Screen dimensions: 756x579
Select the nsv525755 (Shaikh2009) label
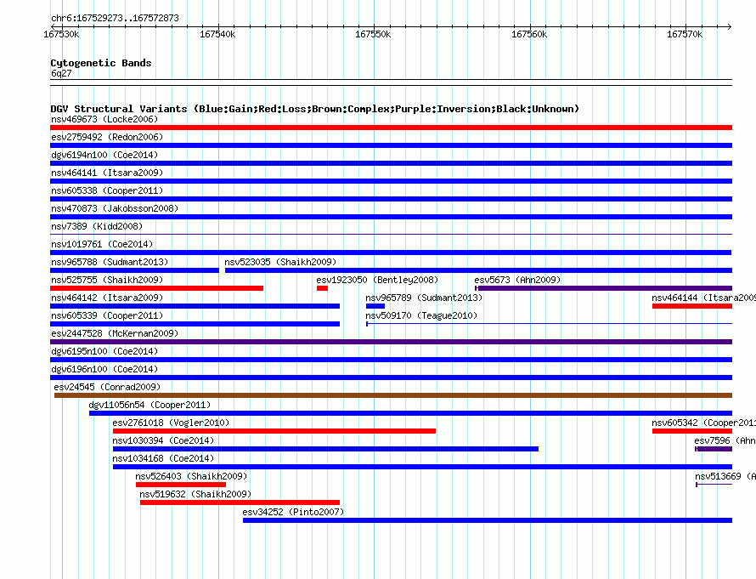(x=107, y=280)
